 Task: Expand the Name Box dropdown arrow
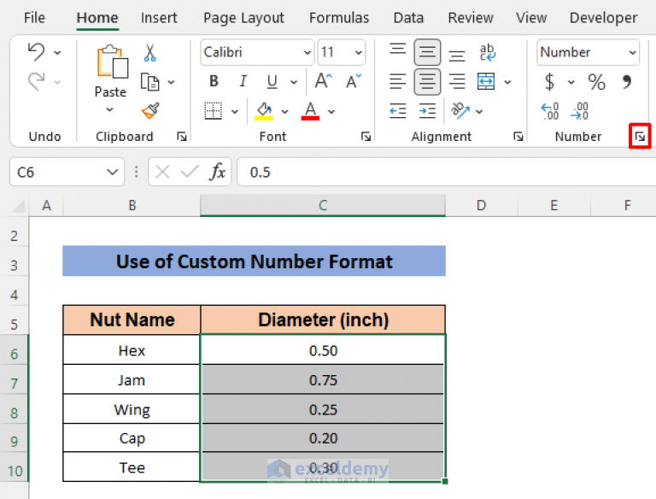point(112,172)
